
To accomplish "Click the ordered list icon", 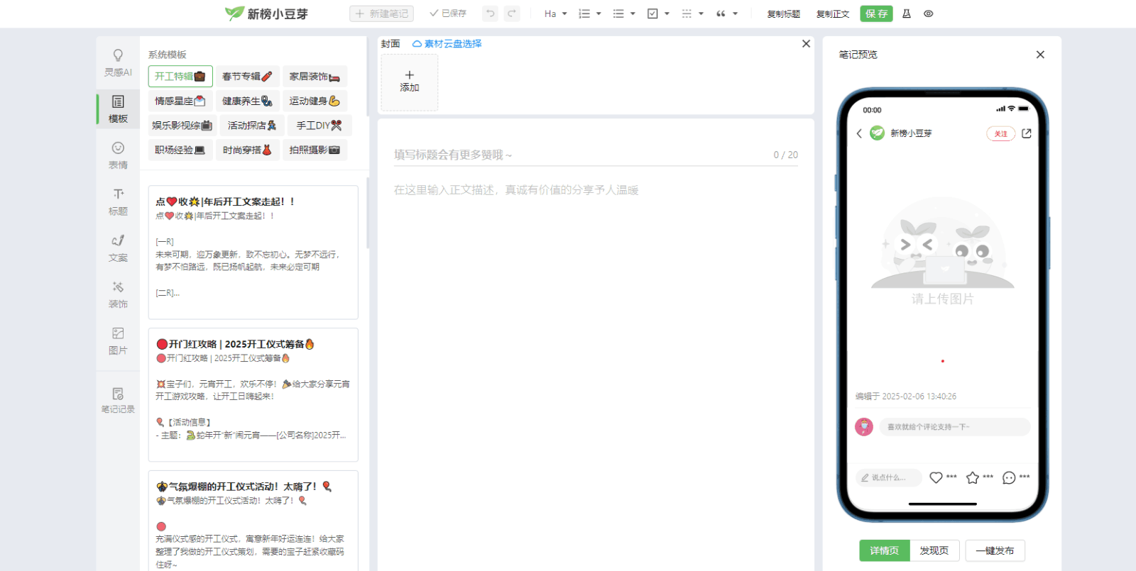I will pos(584,13).
